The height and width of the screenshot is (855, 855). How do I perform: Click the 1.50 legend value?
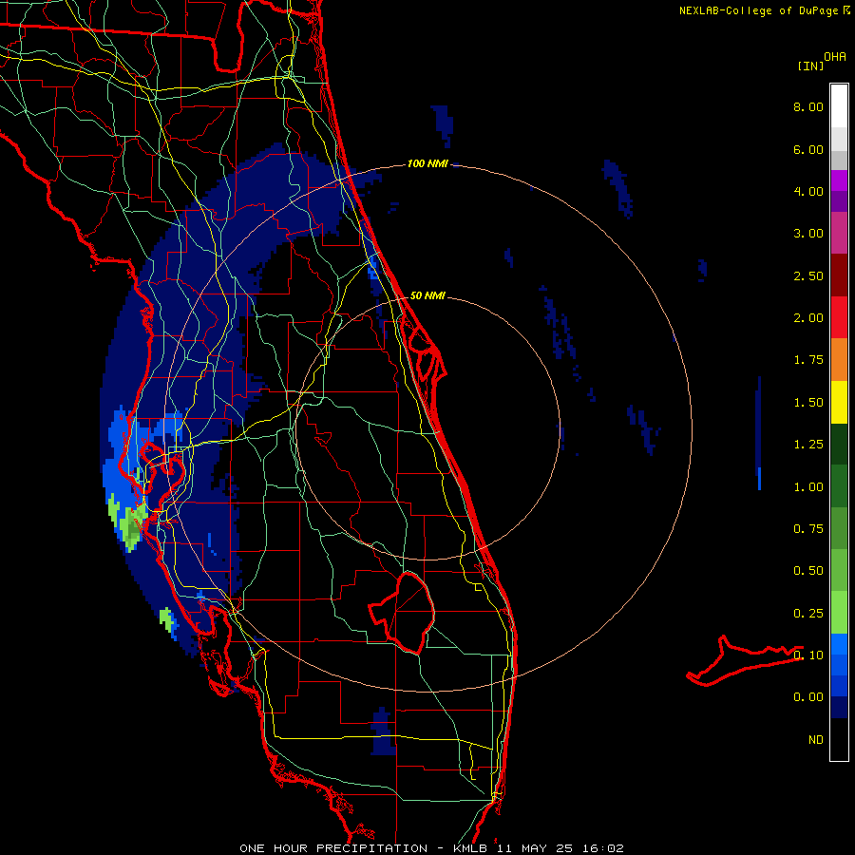pos(808,403)
